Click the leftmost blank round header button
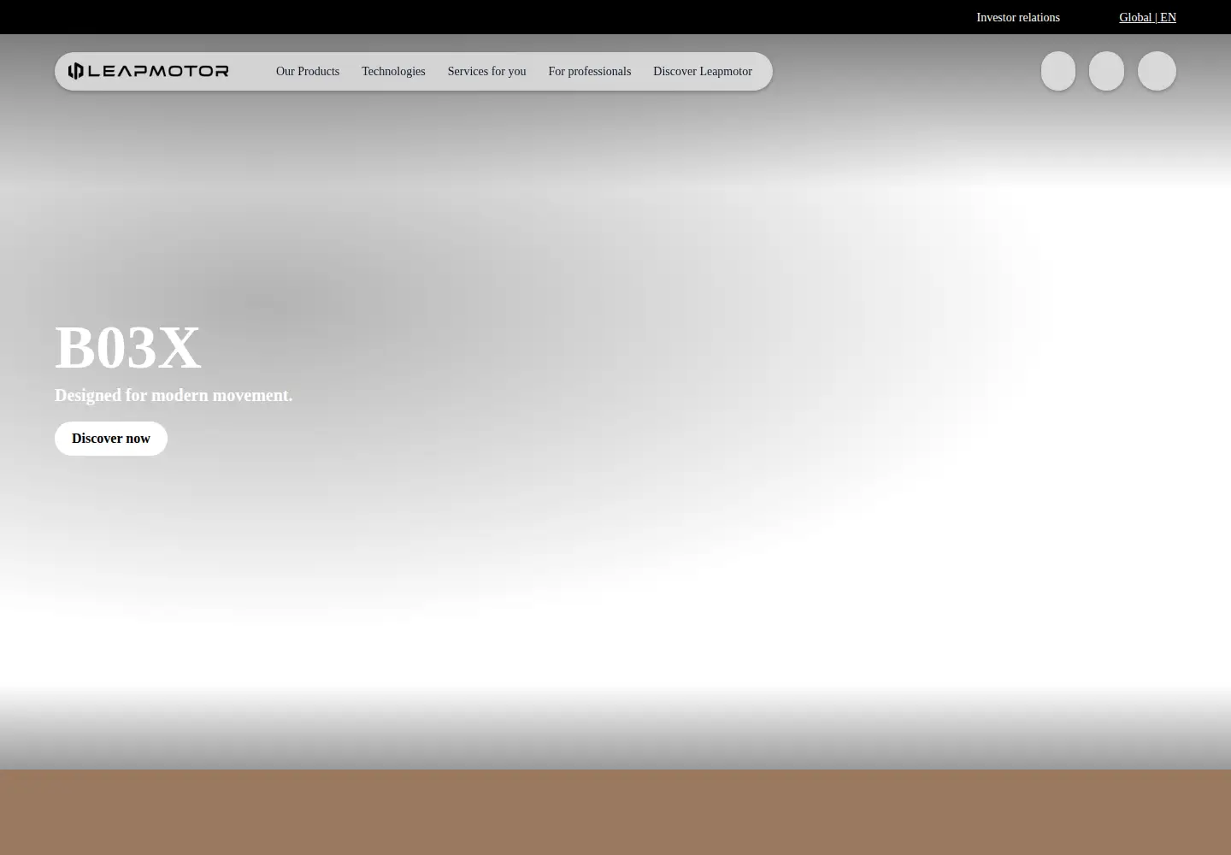 (1058, 71)
